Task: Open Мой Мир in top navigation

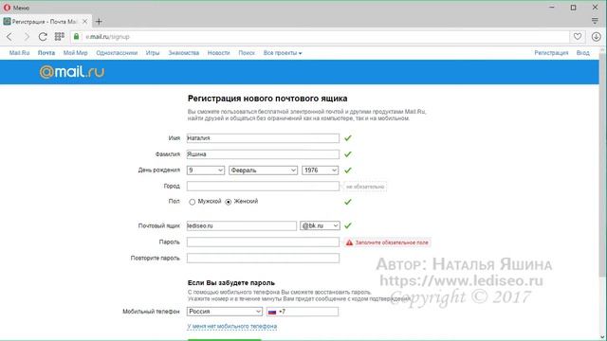Action: (x=76, y=53)
